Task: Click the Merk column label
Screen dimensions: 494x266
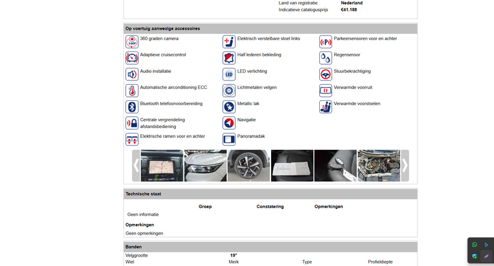Action: tap(233, 262)
